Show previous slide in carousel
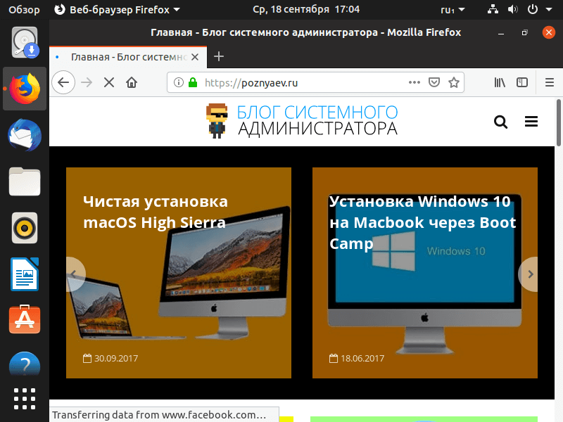Viewport: 563px width, 422px height. 75,274
